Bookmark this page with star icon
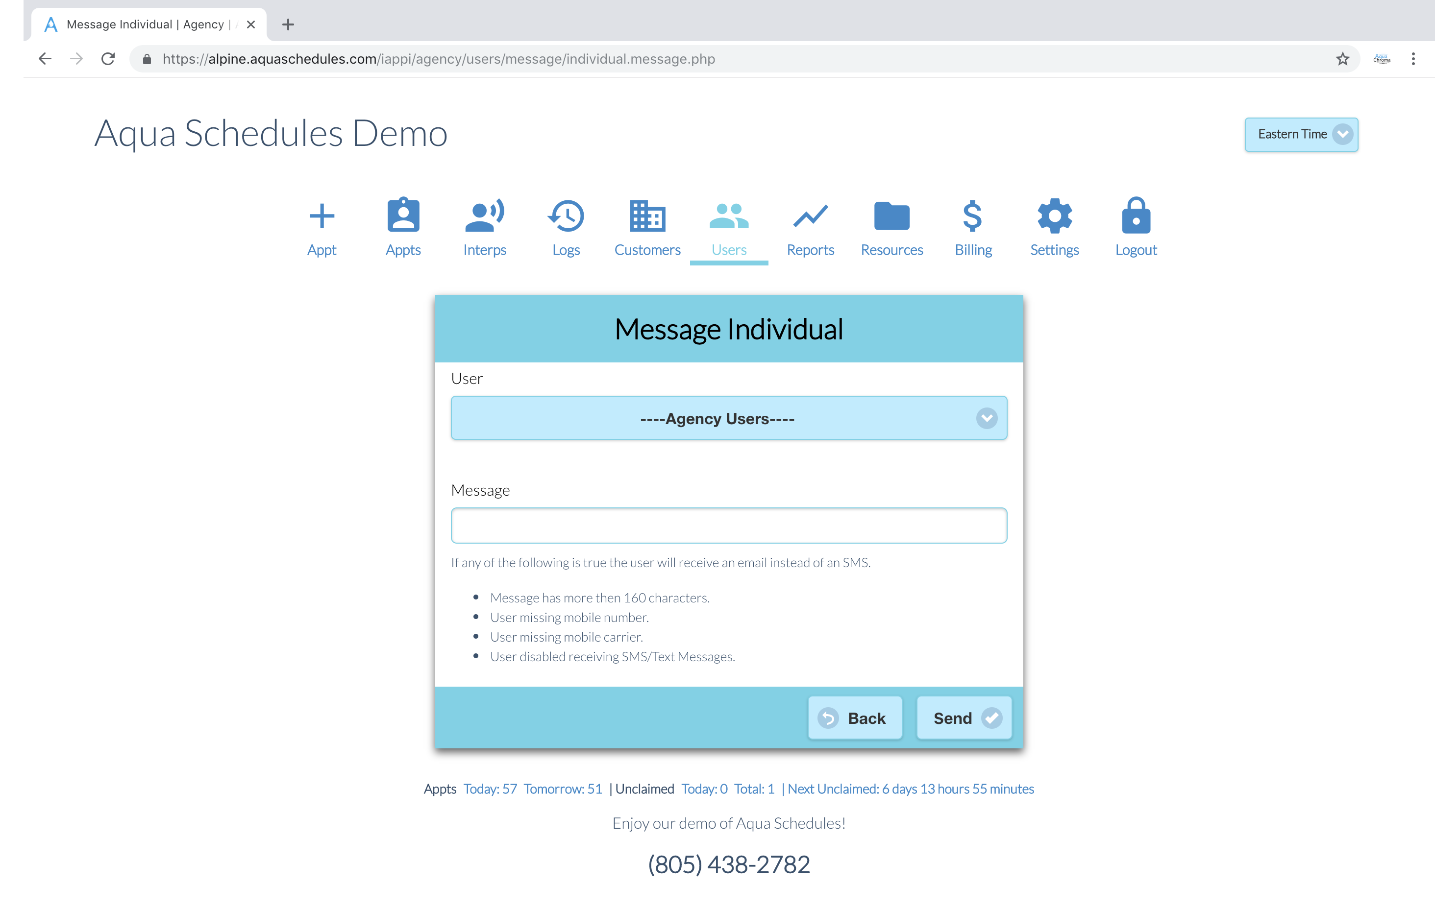The height and width of the screenshot is (909, 1435). coord(1342,59)
